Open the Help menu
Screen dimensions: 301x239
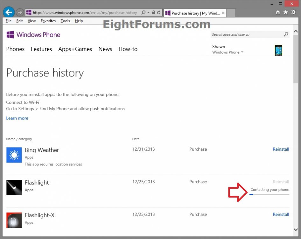click(x=79, y=21)
